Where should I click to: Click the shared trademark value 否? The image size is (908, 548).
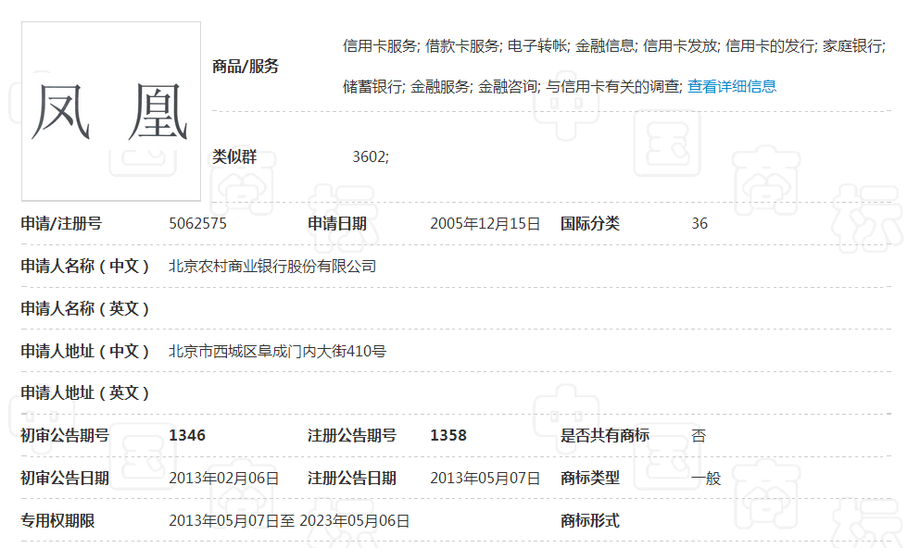700,435
